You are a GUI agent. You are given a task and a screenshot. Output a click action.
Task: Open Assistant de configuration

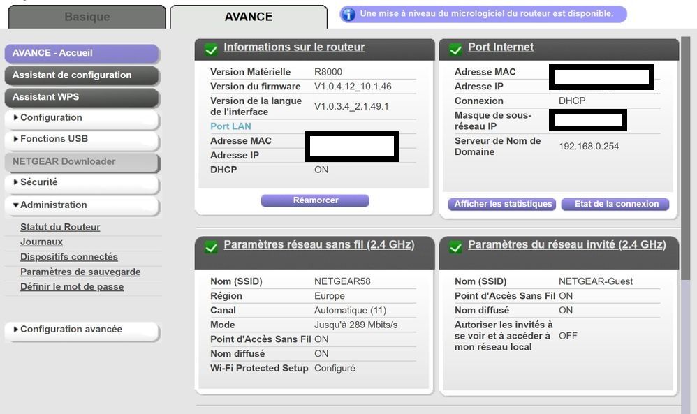[x=82, y=75]
